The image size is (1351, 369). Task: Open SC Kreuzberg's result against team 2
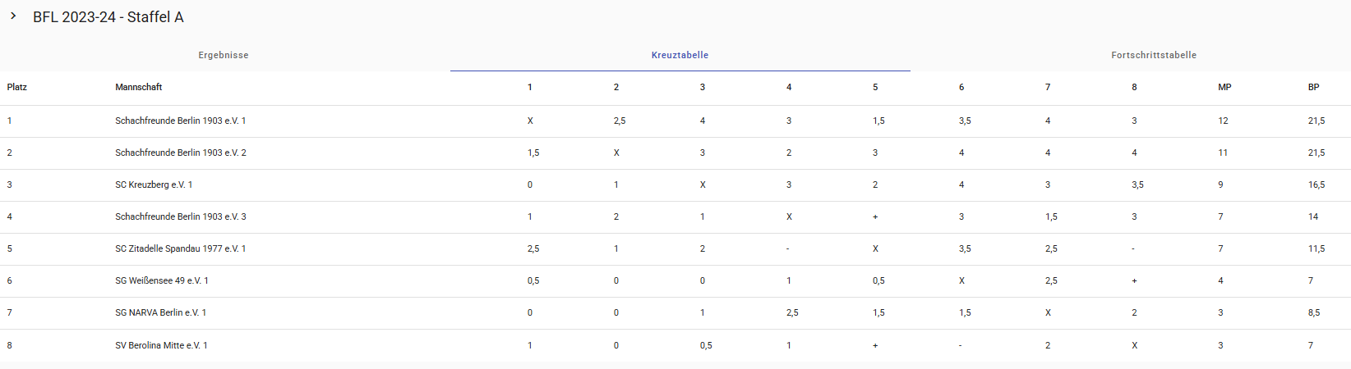(x=616, y=184)
